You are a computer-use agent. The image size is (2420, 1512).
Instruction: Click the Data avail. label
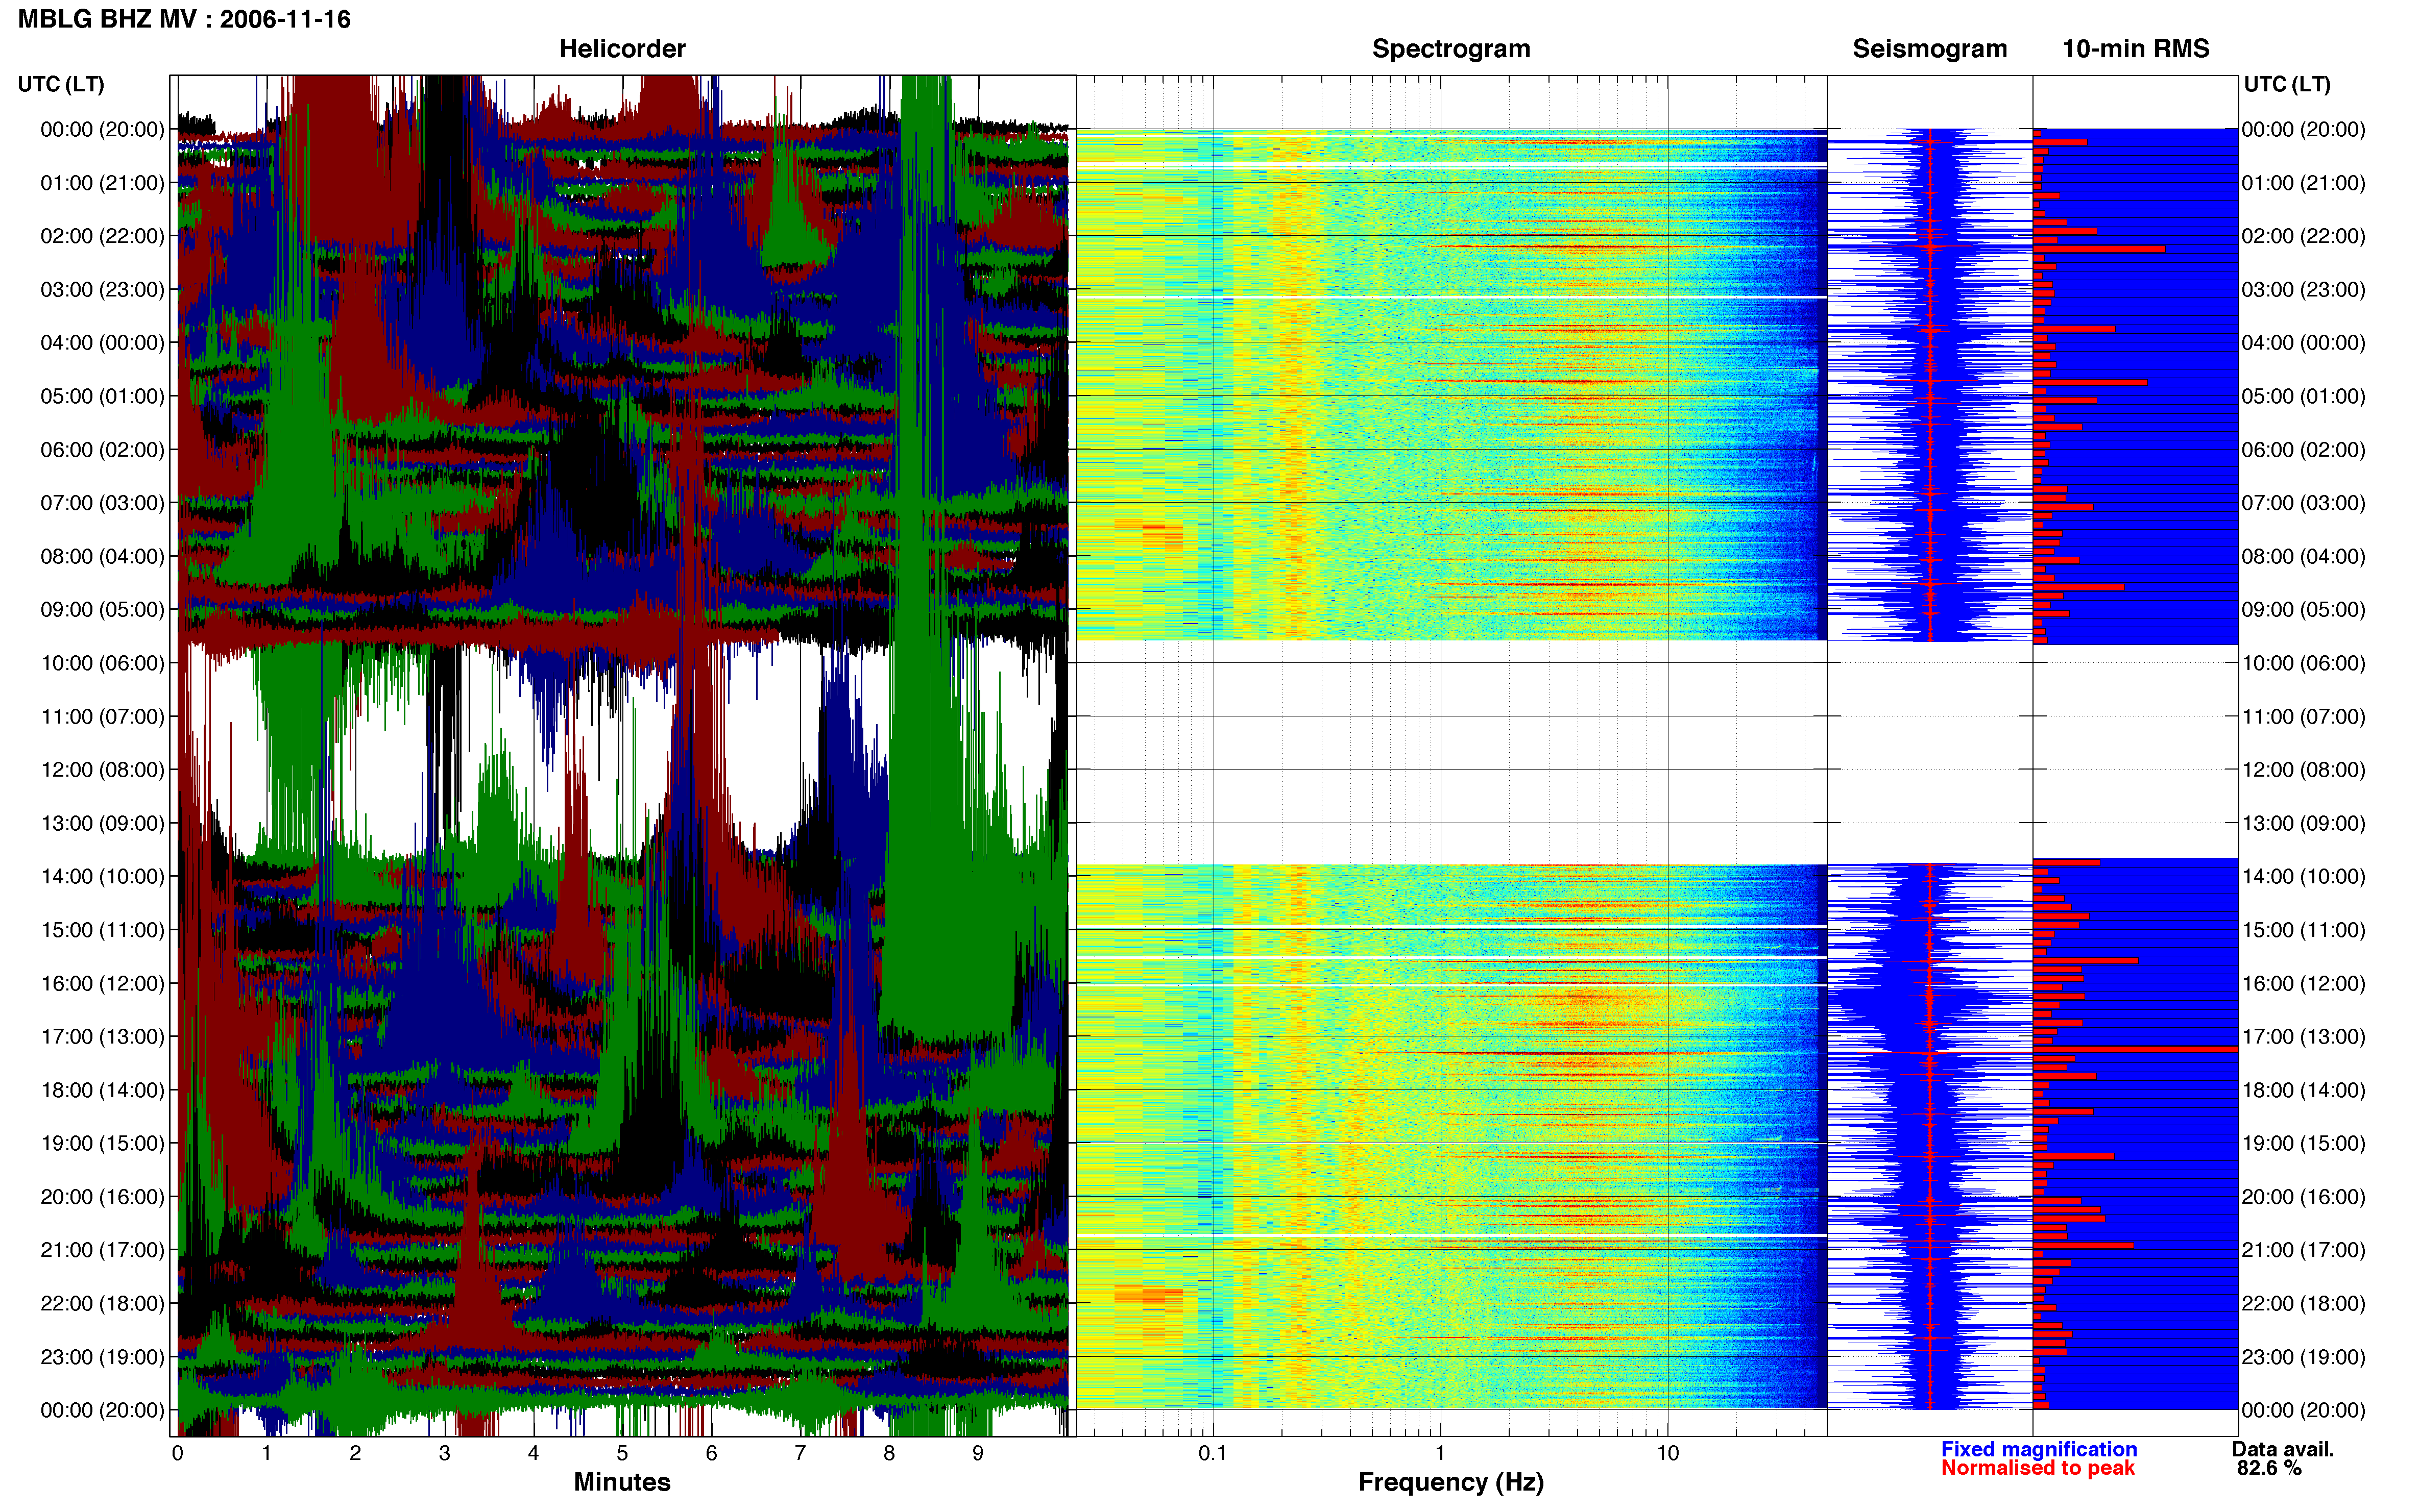[2282, 1449]
